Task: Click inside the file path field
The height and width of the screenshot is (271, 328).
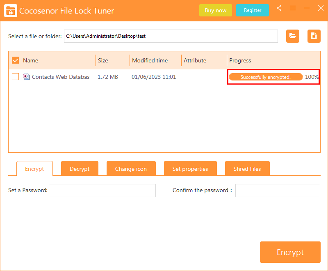Action: point(171,36)
